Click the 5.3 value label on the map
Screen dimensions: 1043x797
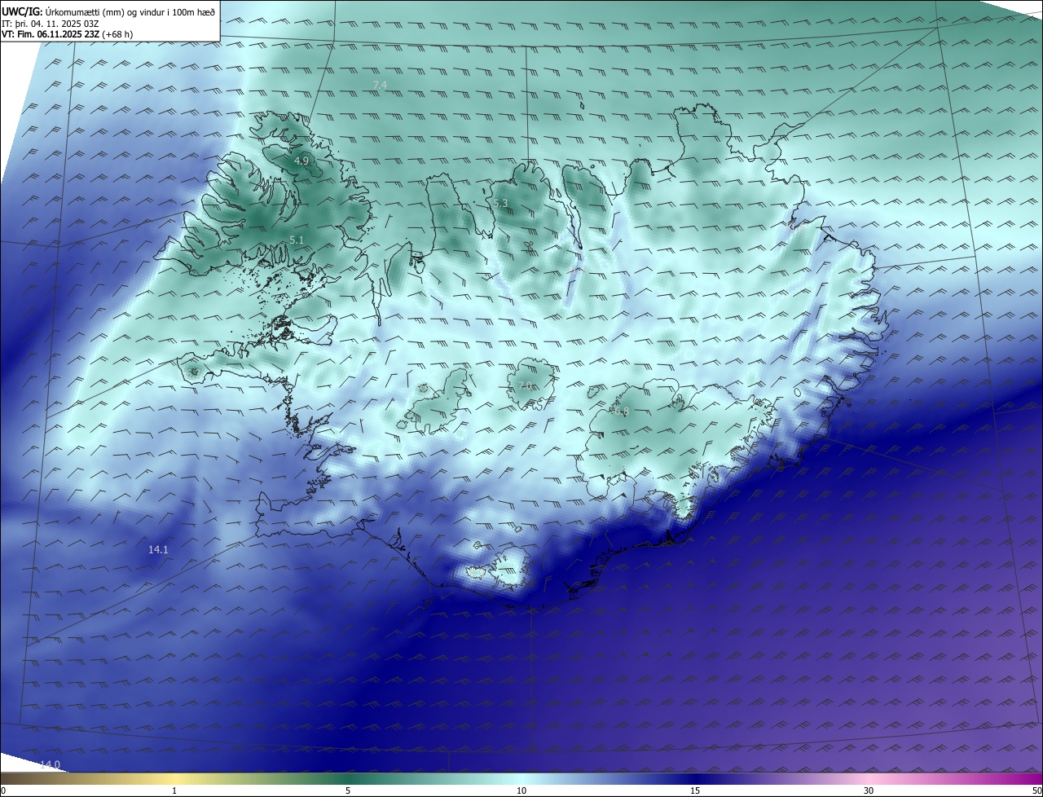pos(500,203)
